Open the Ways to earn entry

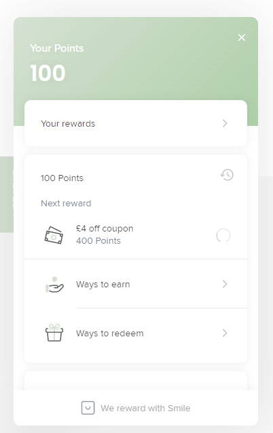(x=136, y=284)
